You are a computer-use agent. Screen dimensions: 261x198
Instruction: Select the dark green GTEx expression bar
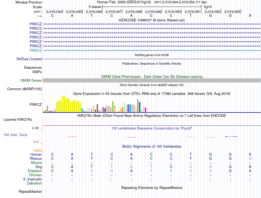coord(140,107)
